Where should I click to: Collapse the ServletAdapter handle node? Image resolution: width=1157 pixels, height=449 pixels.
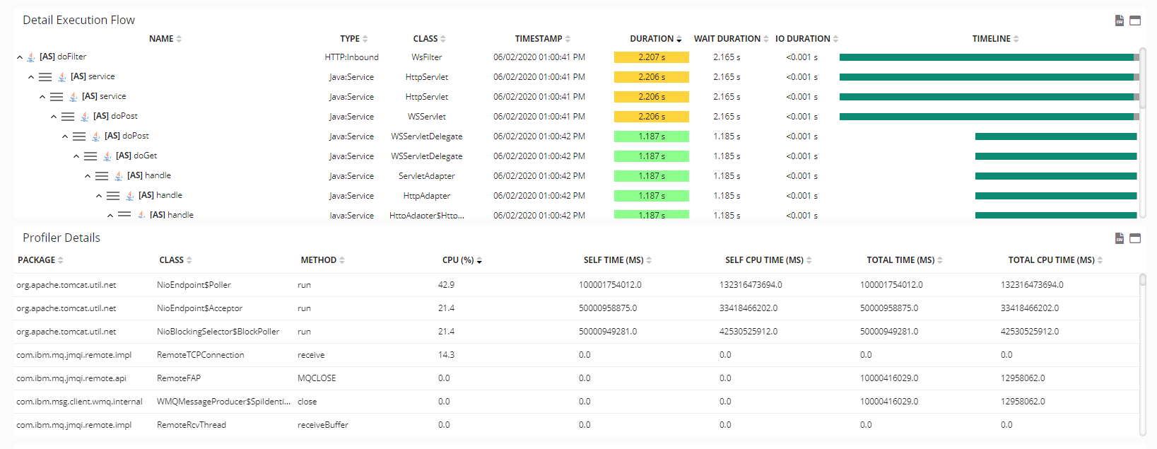coord(88,176)
